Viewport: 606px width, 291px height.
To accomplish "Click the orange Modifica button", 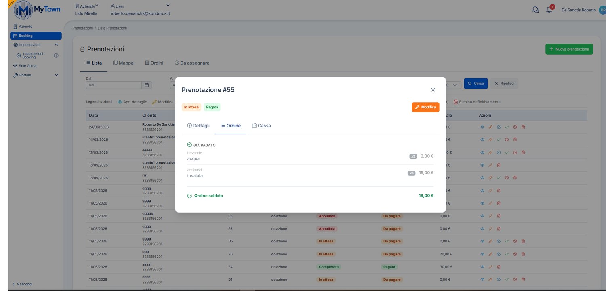I will point(425,107).
